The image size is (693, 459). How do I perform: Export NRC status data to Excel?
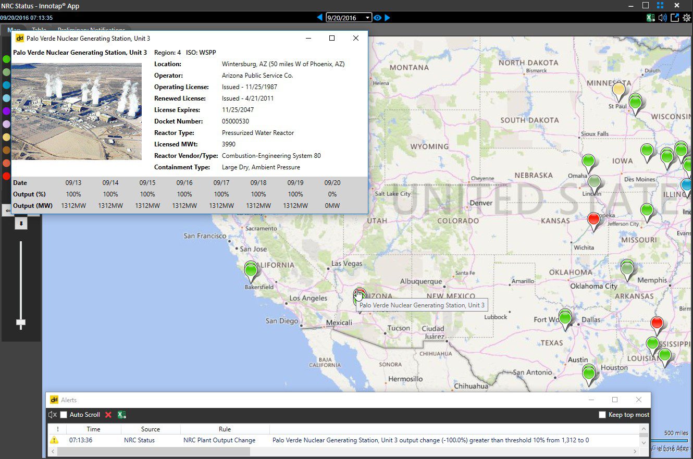(x=651, y=18)
